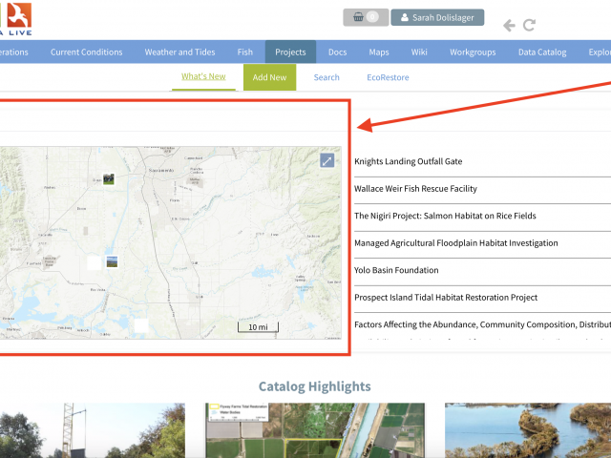Open the Factors Affecting the Abundance entry
The image size is (611, 458).
coord(482,324)
